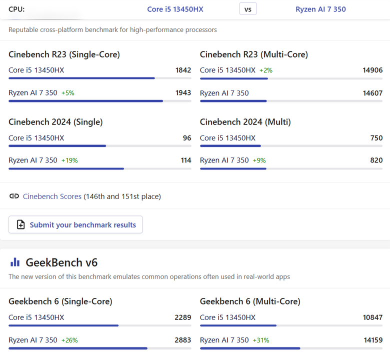This screenshot has width=390, height=355.
Task: Click the 1842 score progress bar
Action: [100, 78]
